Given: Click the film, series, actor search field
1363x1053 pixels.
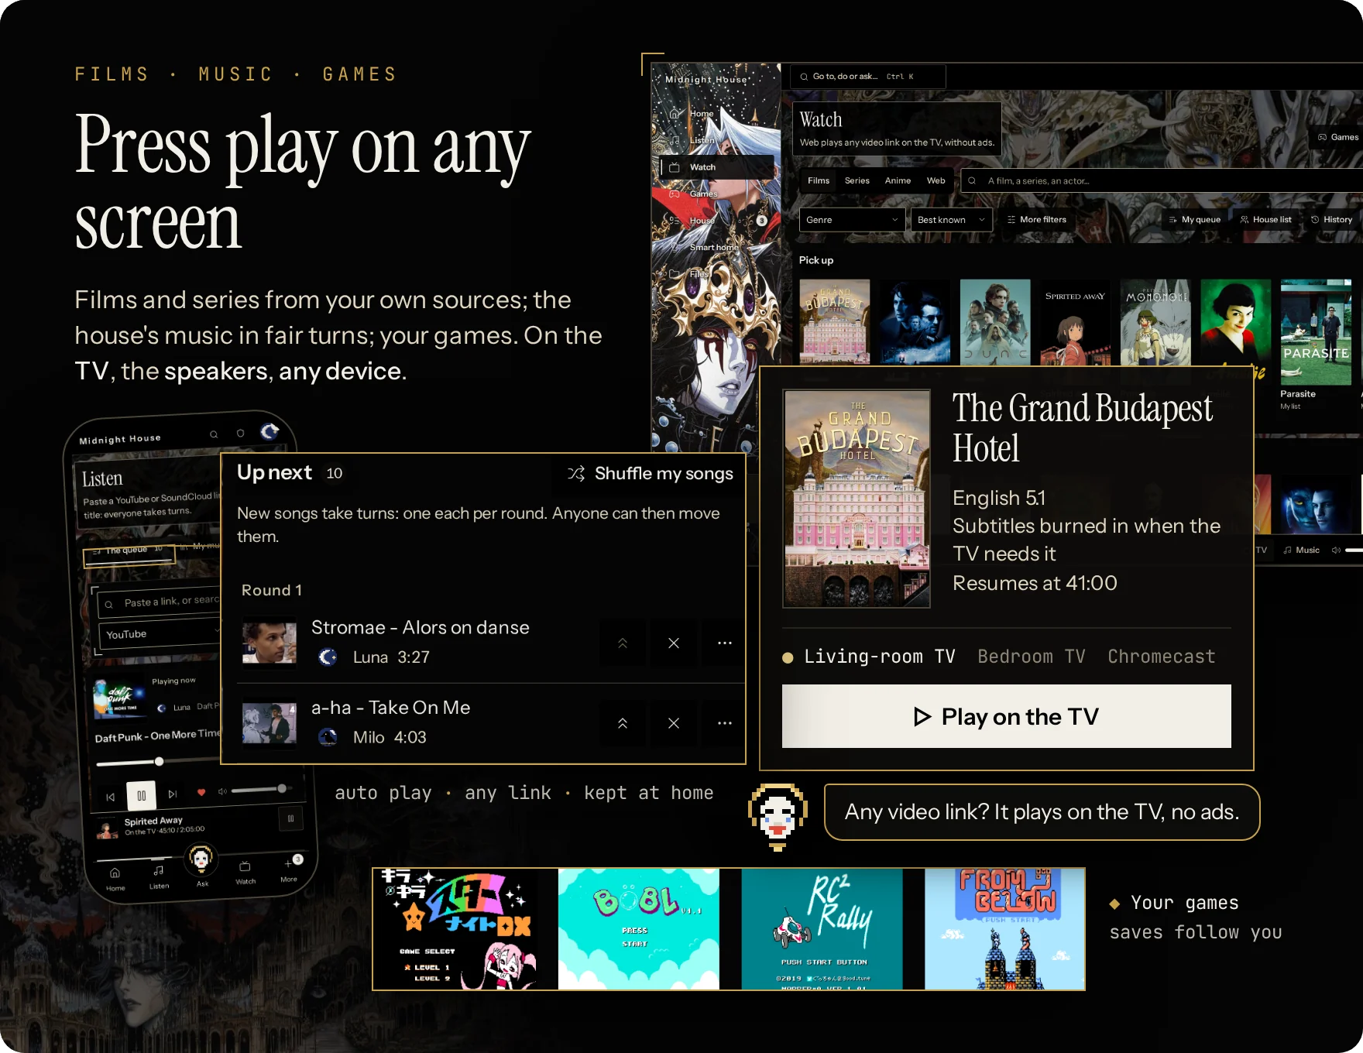Looking at the screenshot, I should (x=1162, y=180).
